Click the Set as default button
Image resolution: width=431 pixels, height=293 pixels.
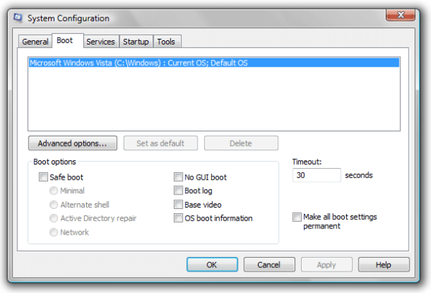pyautogui.click(x=160, y=143)
